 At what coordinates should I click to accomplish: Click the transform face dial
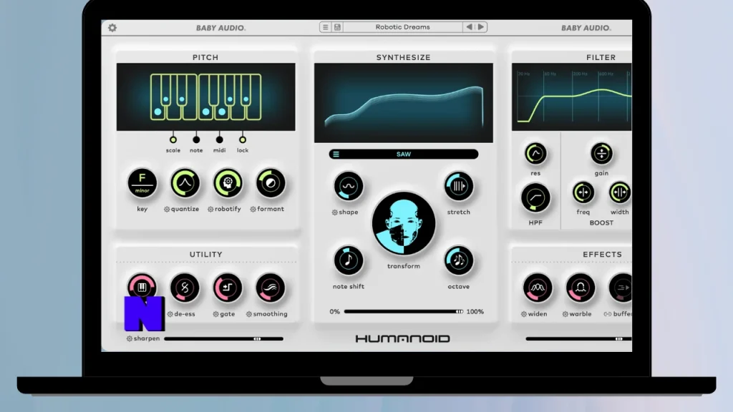coord(404,224)
